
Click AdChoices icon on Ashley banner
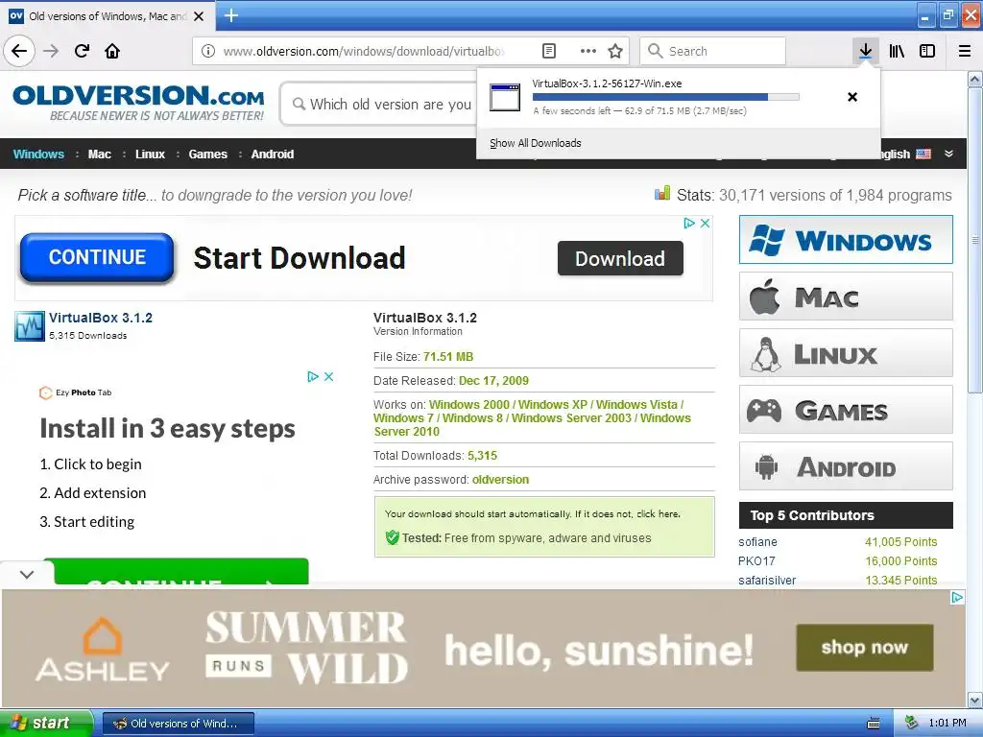[957, 597]
